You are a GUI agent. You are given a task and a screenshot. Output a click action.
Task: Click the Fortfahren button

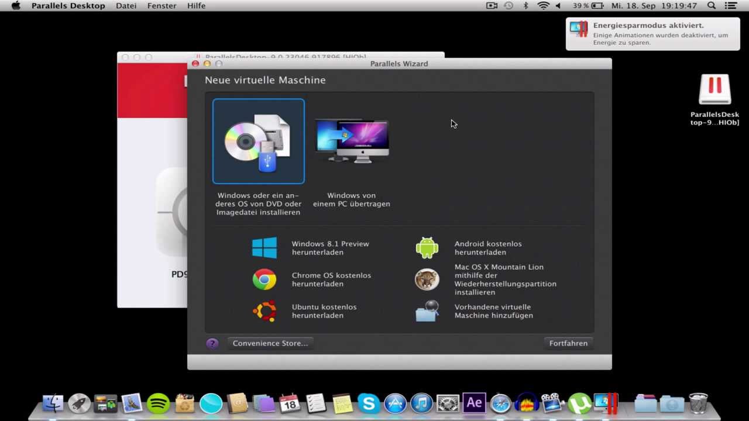(568, 343)
